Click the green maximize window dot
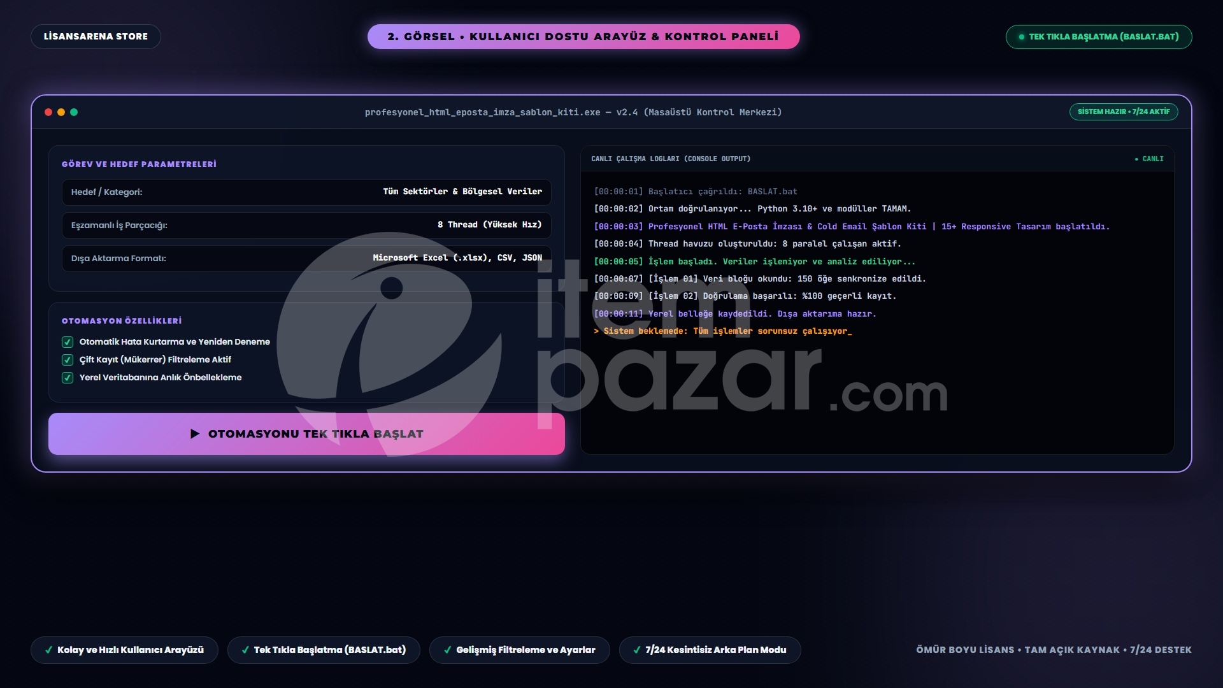 pyautogui.click(x=74, y=112)
